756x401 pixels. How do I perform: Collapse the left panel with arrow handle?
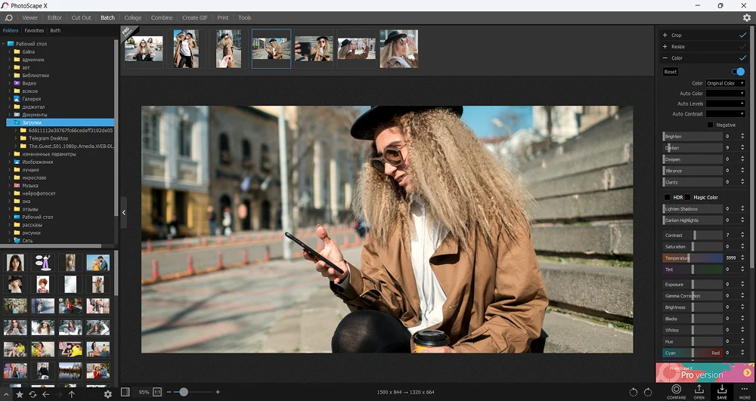(124, 213)
